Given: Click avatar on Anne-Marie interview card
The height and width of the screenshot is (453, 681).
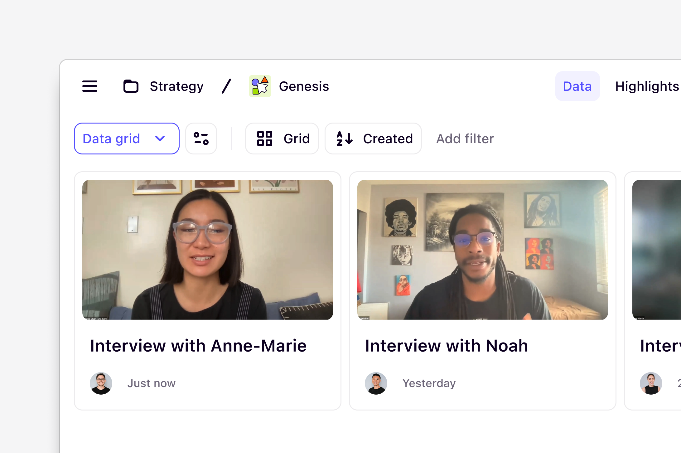Looking at the screenshot, I should [x=101, y=383].
